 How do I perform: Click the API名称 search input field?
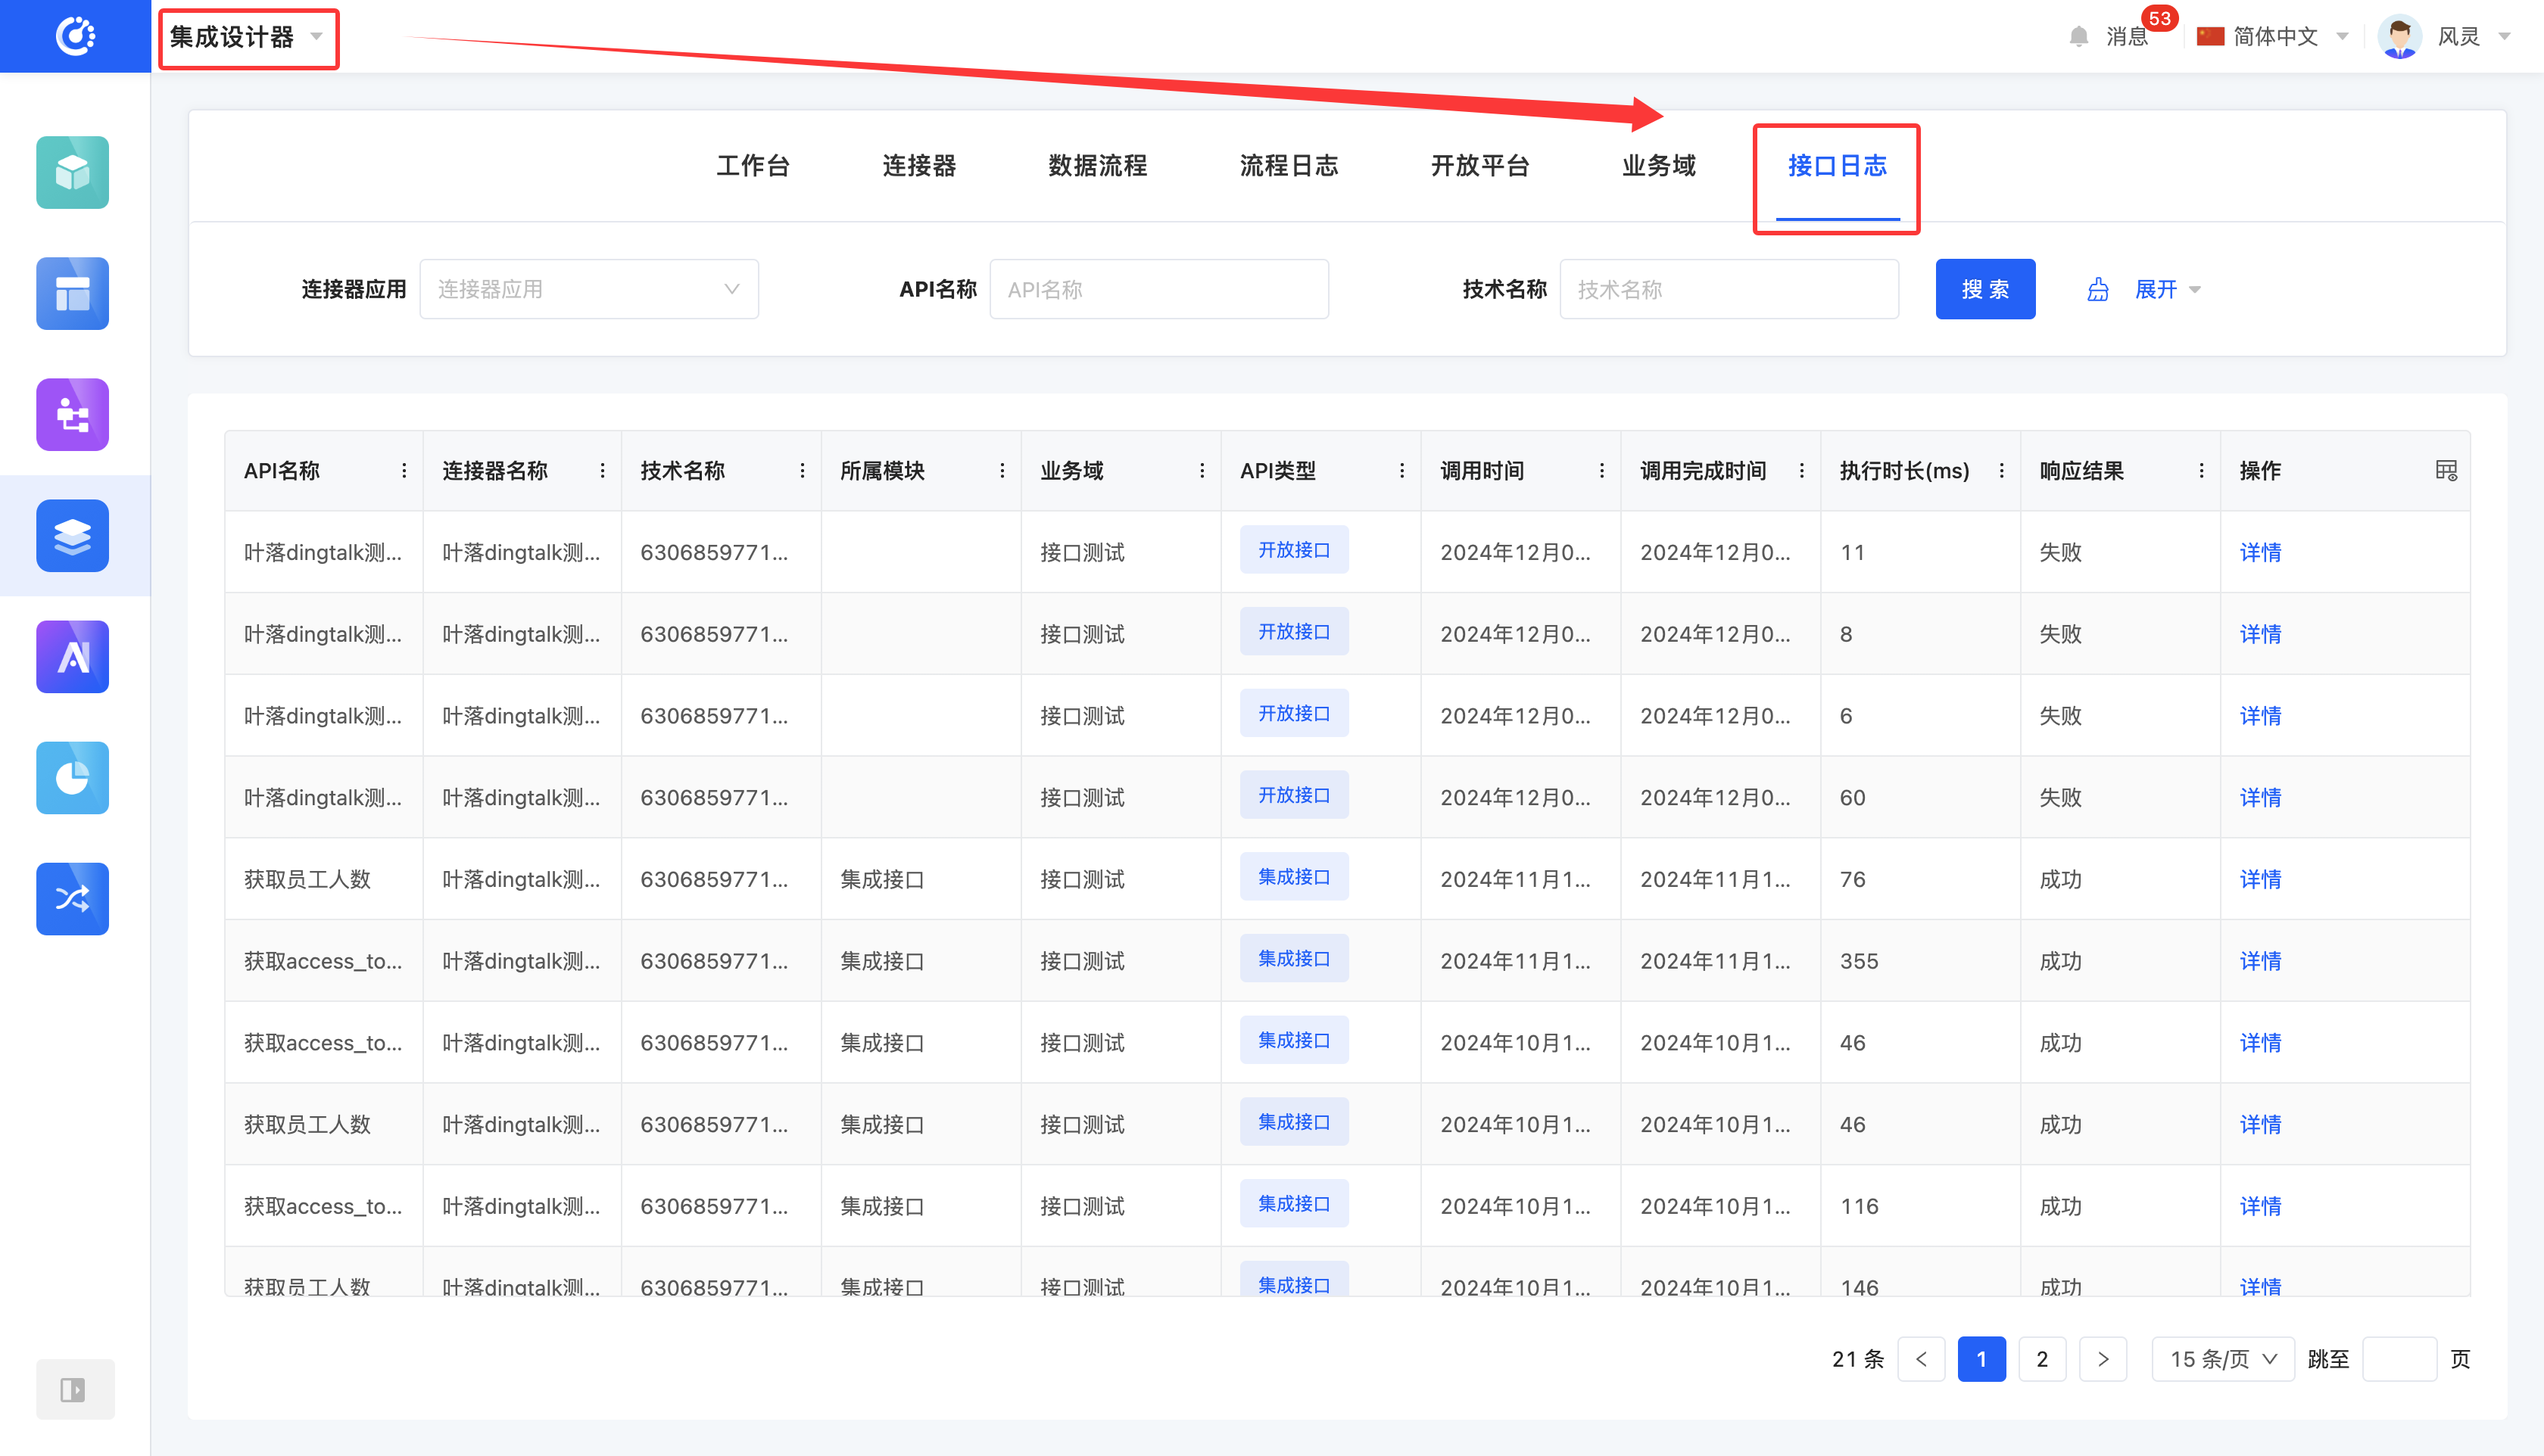[1158, 289]
